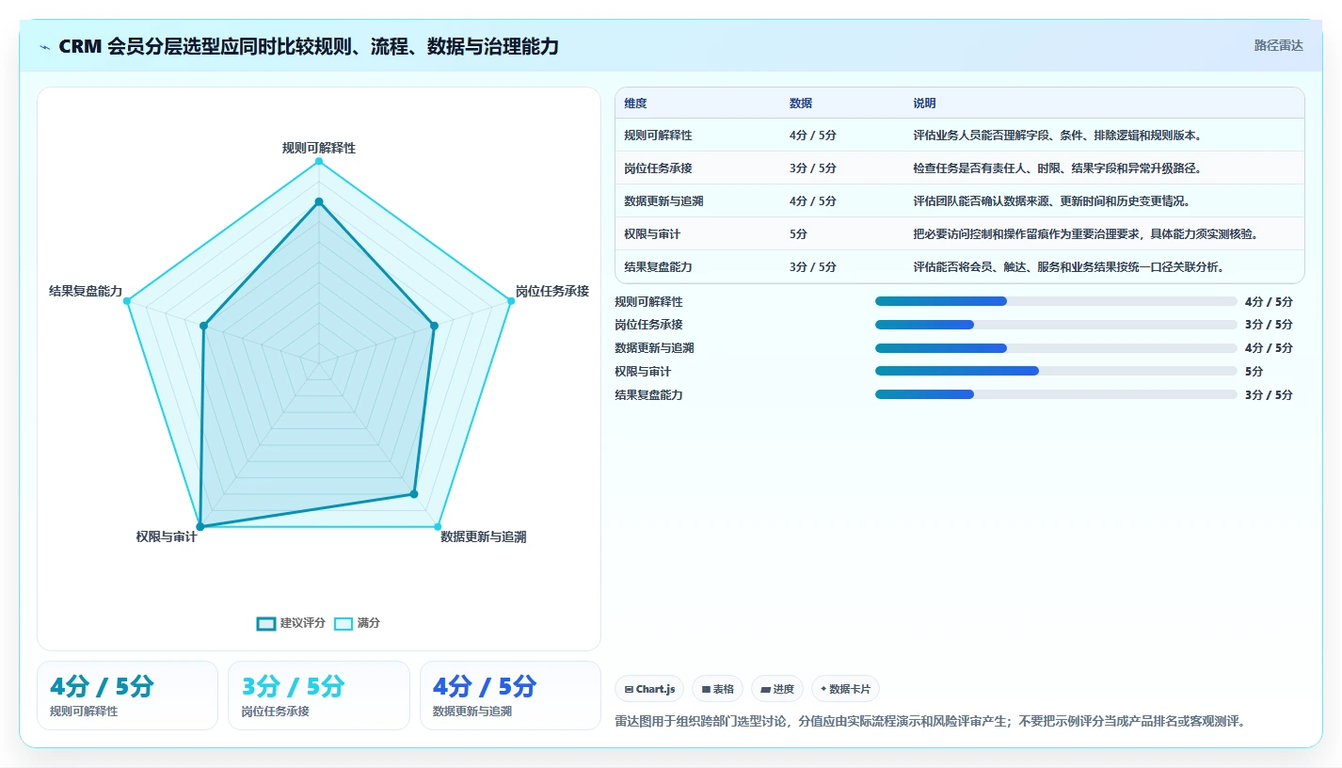Click the 规则可解释性 radar axis label
1342x768 pixels.
tap(319, 148)
